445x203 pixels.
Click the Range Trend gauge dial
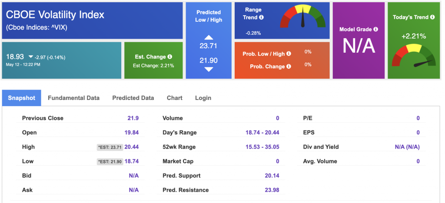(x=302, y=17)
